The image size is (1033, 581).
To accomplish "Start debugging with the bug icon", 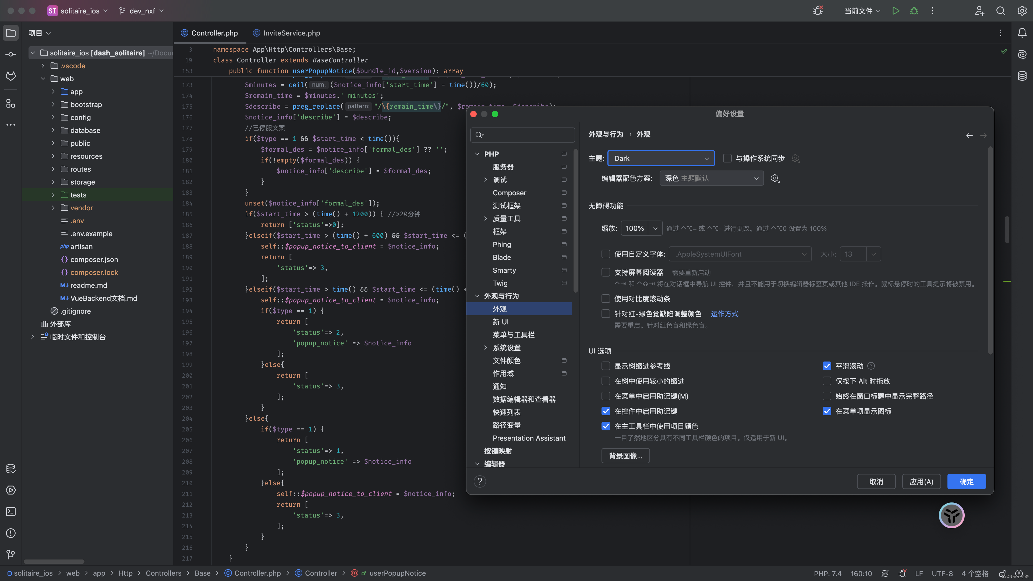I will pyautogui.click(x=914, y=11).
